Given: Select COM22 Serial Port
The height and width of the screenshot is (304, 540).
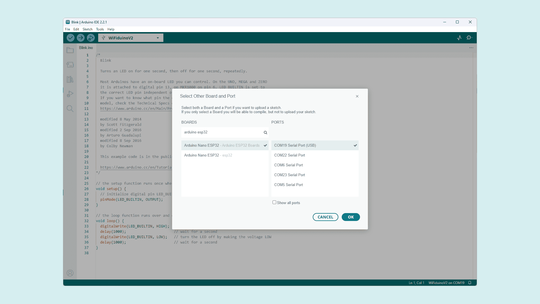Looking at the screenshot, I should tap(289, 155).
